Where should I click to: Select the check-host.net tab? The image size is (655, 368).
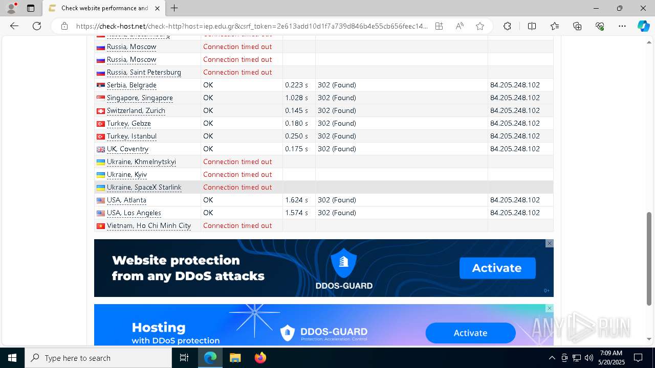pos(104,8)
